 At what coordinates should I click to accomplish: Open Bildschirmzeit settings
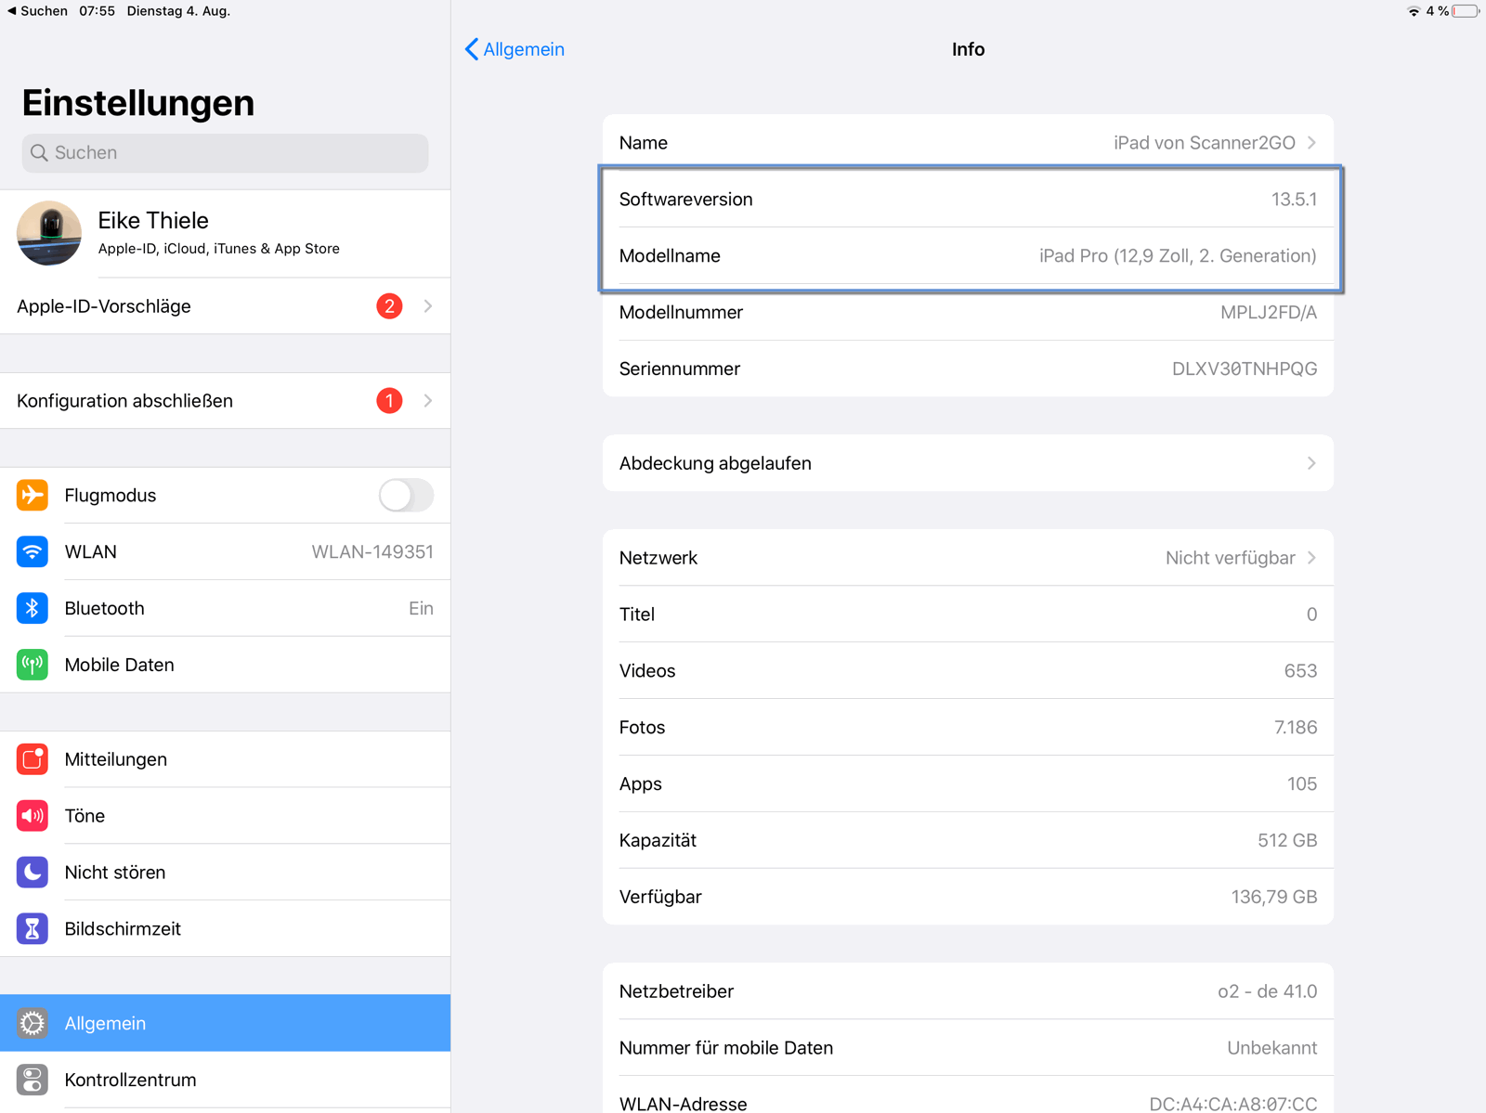coord(225,929)
